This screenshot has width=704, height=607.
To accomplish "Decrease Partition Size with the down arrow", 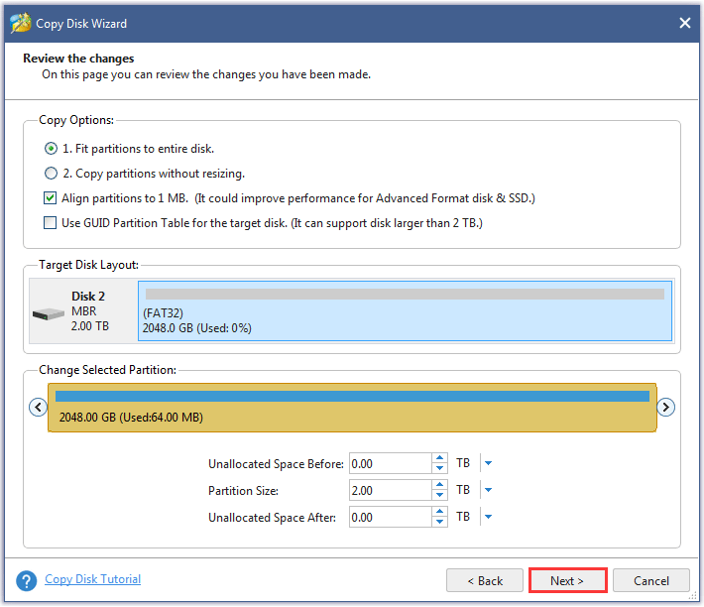I will (440, 495).
